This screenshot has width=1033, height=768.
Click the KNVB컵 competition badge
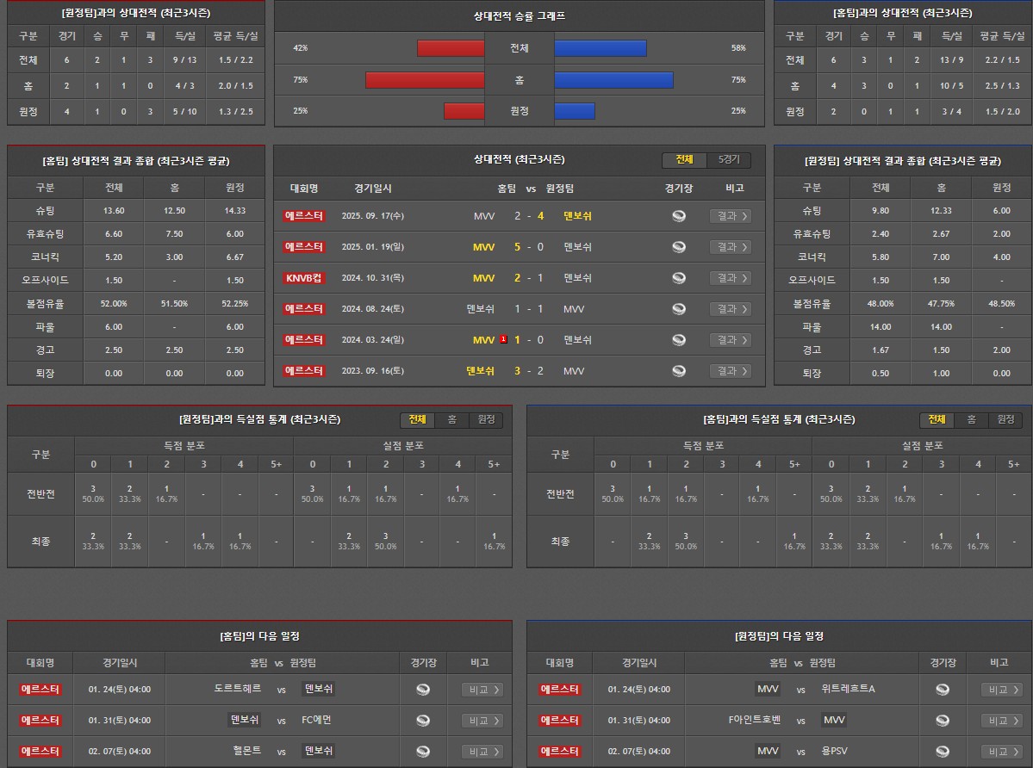click(x=304, y=278)
